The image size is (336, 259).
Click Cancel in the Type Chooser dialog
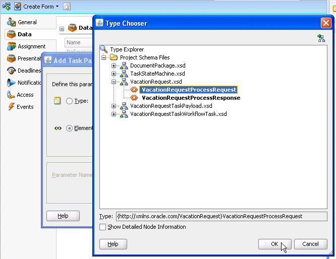point(310,244)
